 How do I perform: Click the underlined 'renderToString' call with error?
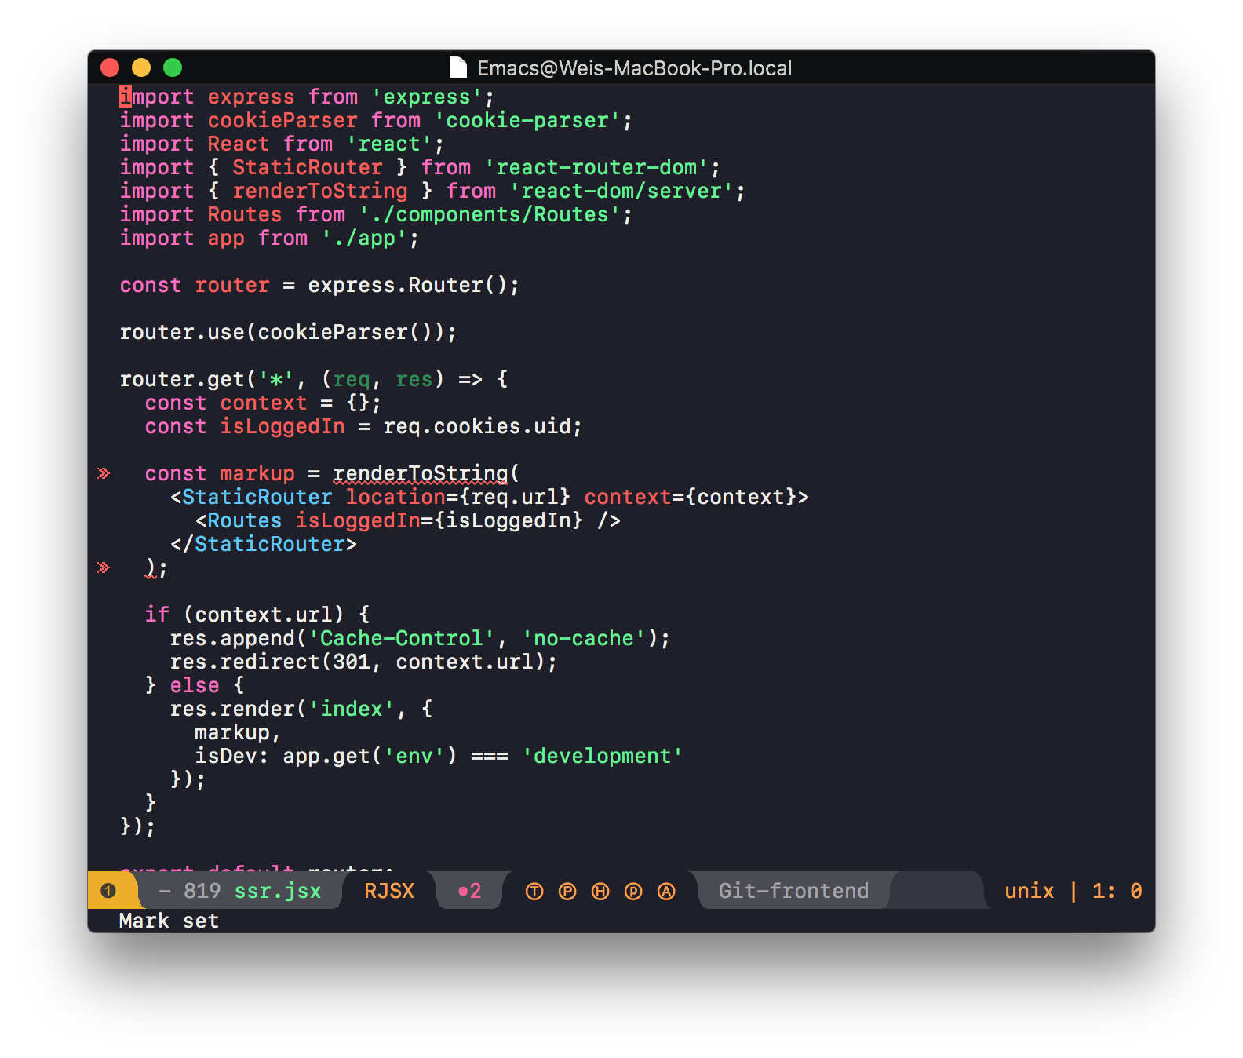(421, 473)
